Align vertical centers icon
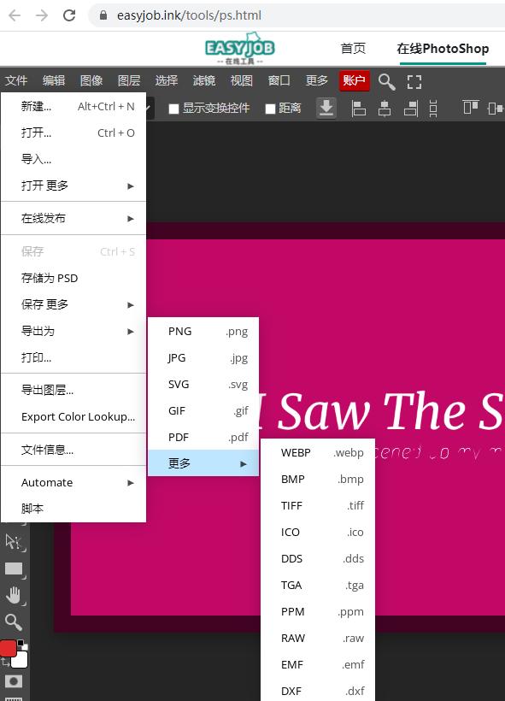This screenshot has height=701, width=505. tap(495, 109)
